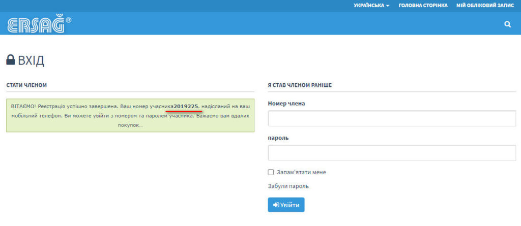The height and width of the screenshot is (226, 521).
Task: Click the magnifying glass search icon
Action: [x=507, y=24]
